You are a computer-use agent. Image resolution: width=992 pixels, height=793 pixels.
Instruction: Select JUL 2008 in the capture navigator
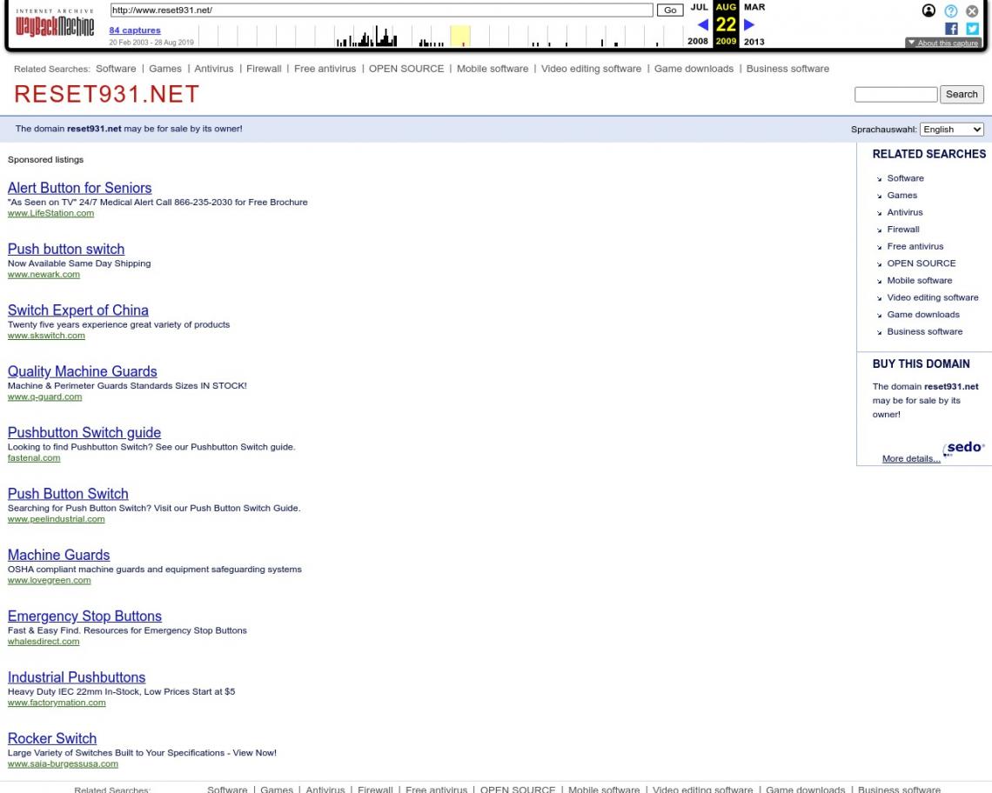(x=699, y=24)
